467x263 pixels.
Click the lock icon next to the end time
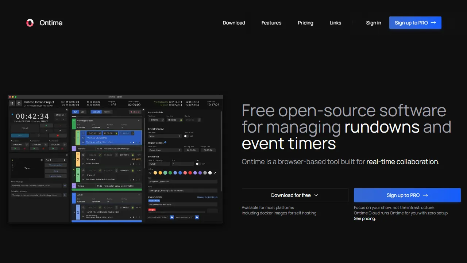tap(181, 120)
